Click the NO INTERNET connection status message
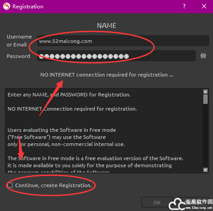Screen dimensions: 213x211 pyautogui.click(x=107, y=75)
